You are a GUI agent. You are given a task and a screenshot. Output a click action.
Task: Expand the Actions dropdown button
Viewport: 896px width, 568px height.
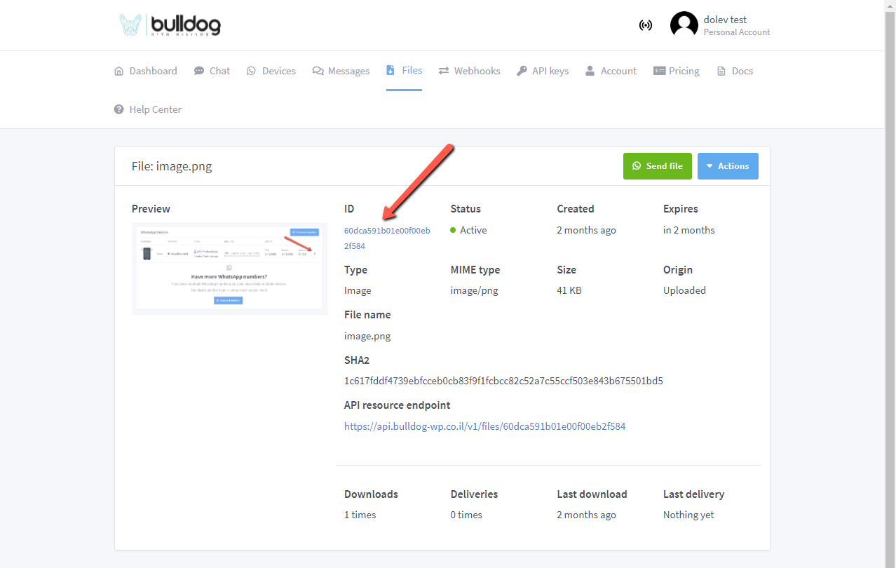click(728, 166)
